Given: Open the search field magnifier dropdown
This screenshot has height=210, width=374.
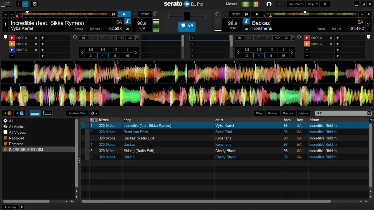Looking at the screenshot, I should [x=319, y=113].
